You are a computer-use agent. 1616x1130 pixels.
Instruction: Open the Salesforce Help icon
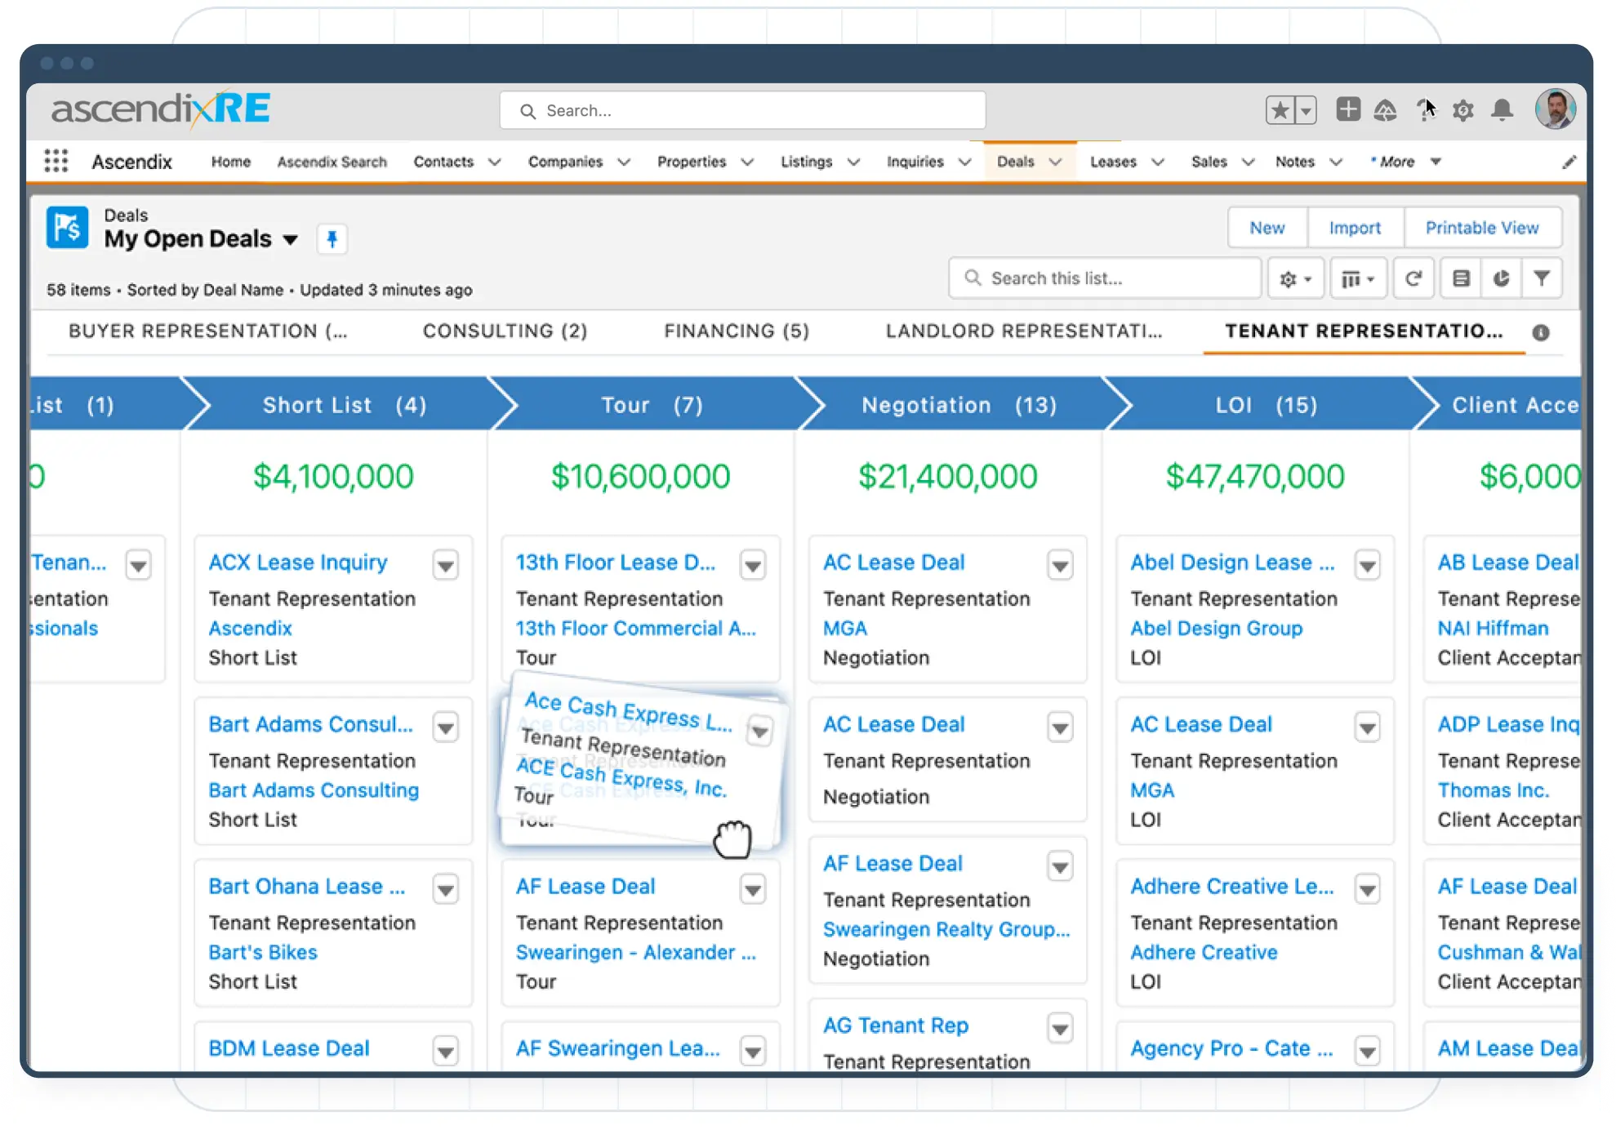pos(1425,109)
